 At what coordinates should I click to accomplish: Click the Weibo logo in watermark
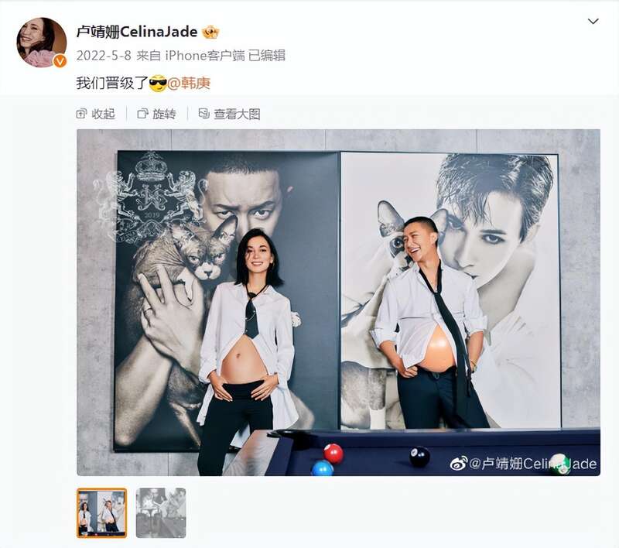(458, 463)
